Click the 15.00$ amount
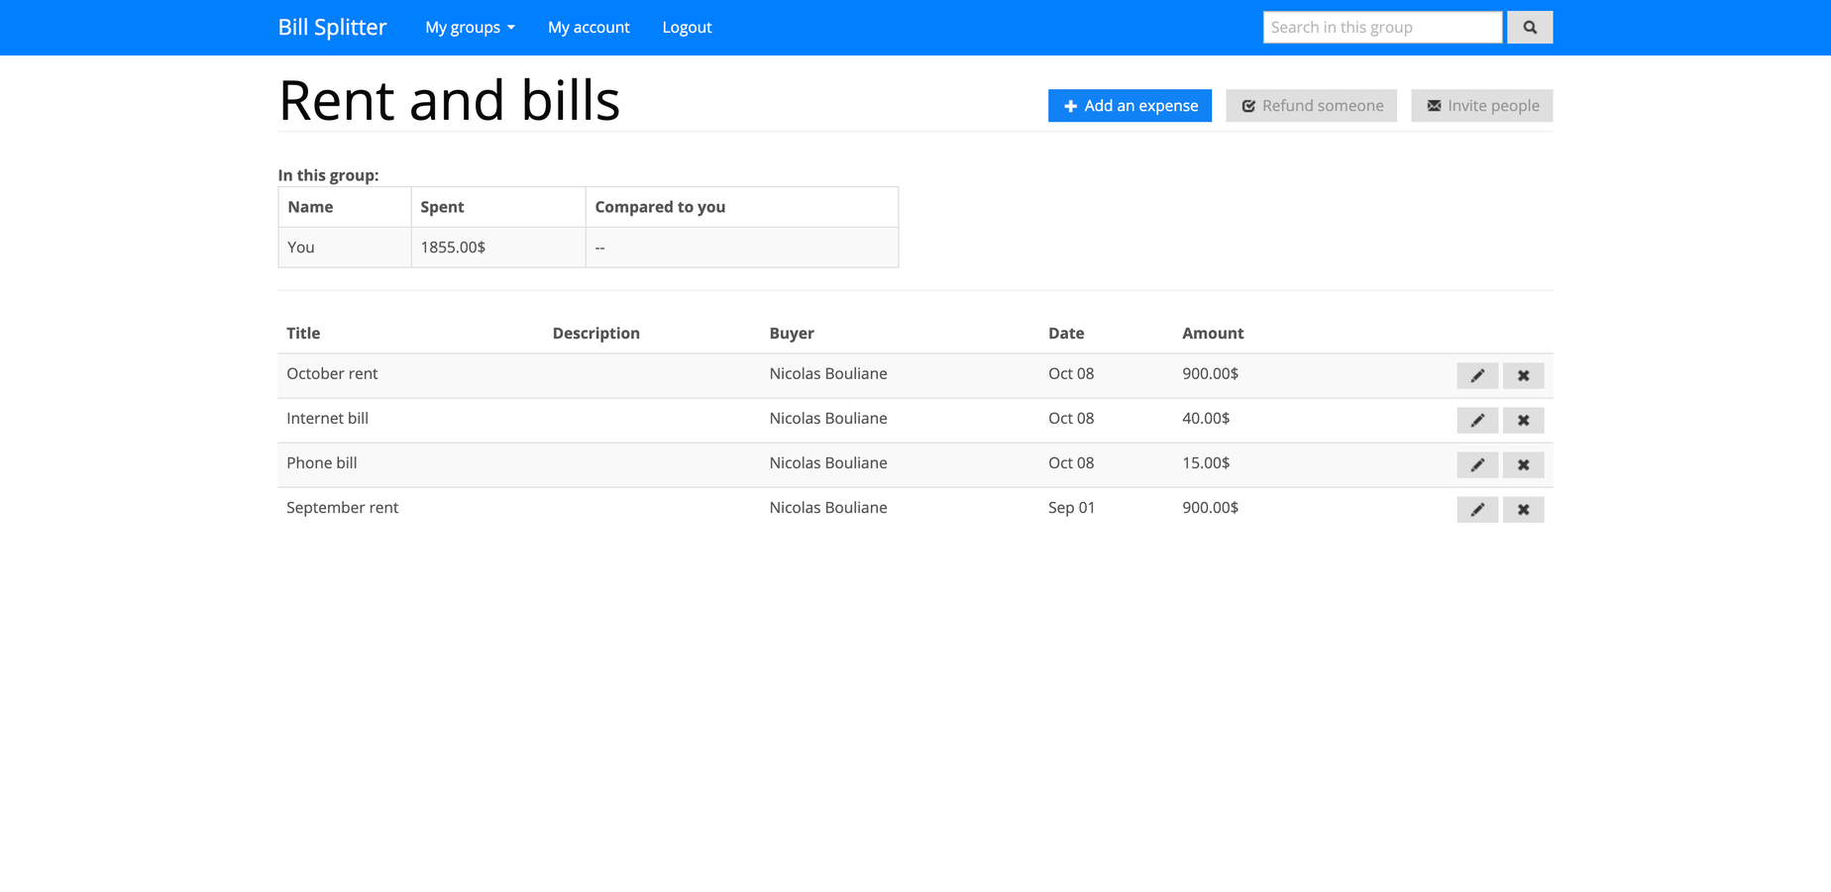Viewport: 1831px width, 892px height. tap(1206, 462)
